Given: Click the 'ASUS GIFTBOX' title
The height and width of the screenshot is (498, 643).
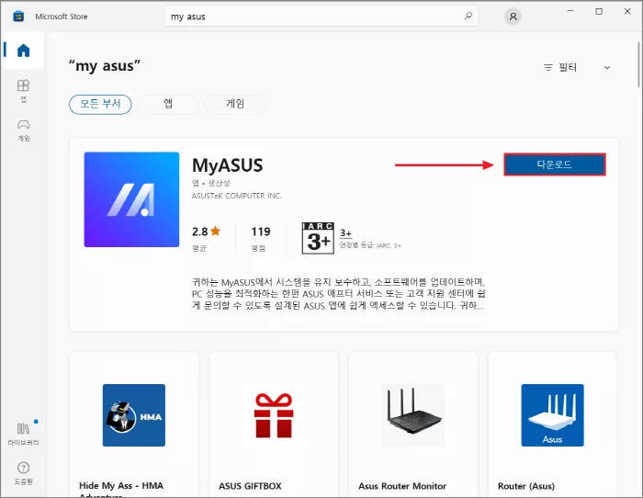Looking at the screenshot, I should coord(250,486).
